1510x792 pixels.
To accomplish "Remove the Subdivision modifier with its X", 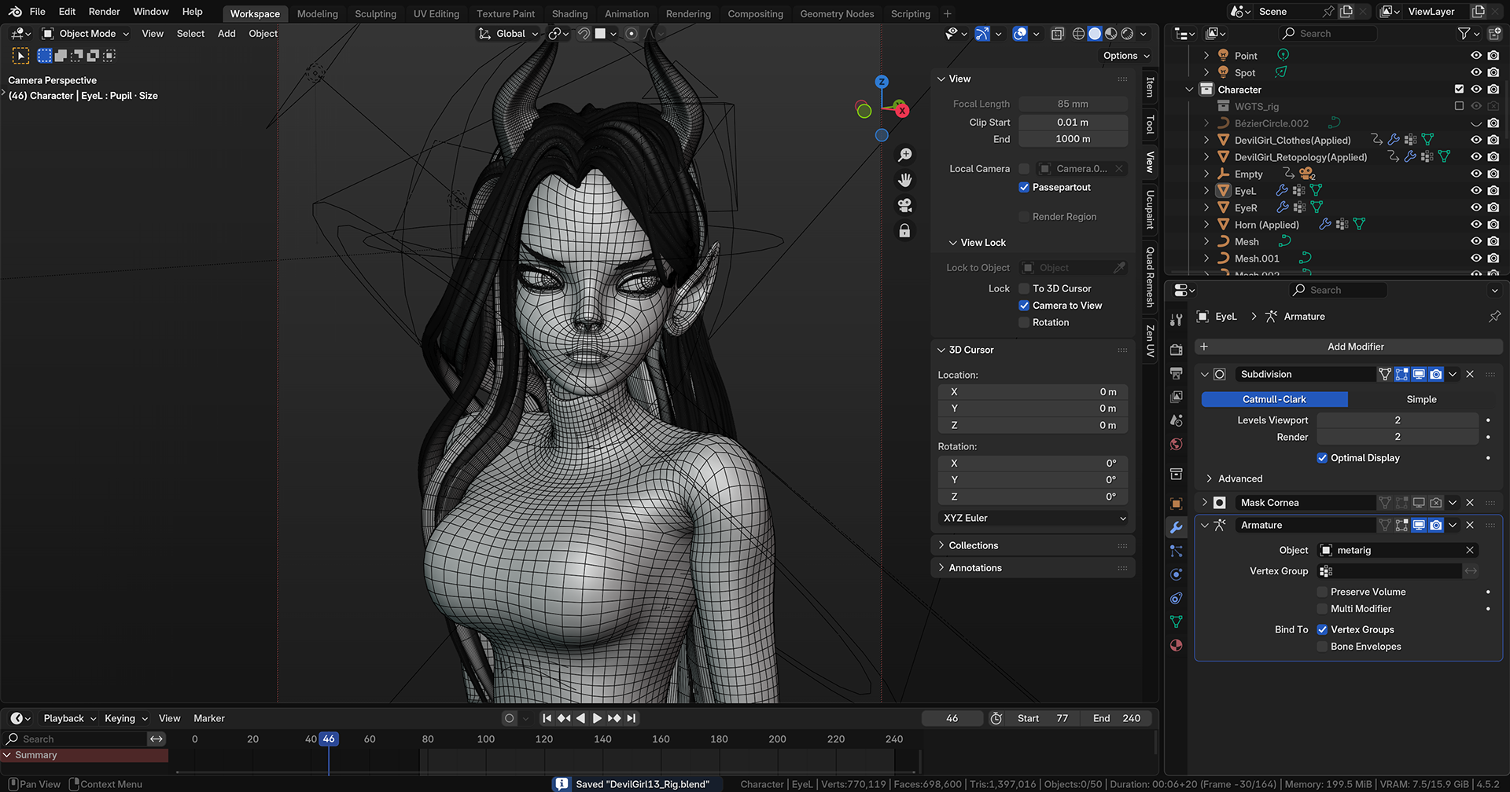I will [1470, 374].
